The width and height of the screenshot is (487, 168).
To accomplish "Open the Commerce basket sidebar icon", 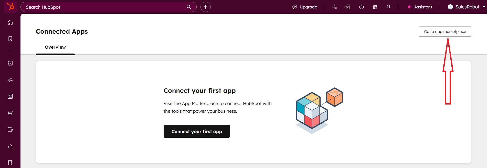I will coord(10,113).
